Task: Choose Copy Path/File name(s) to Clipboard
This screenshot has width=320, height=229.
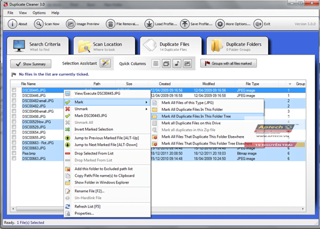Action: click(x=107, y=176)
